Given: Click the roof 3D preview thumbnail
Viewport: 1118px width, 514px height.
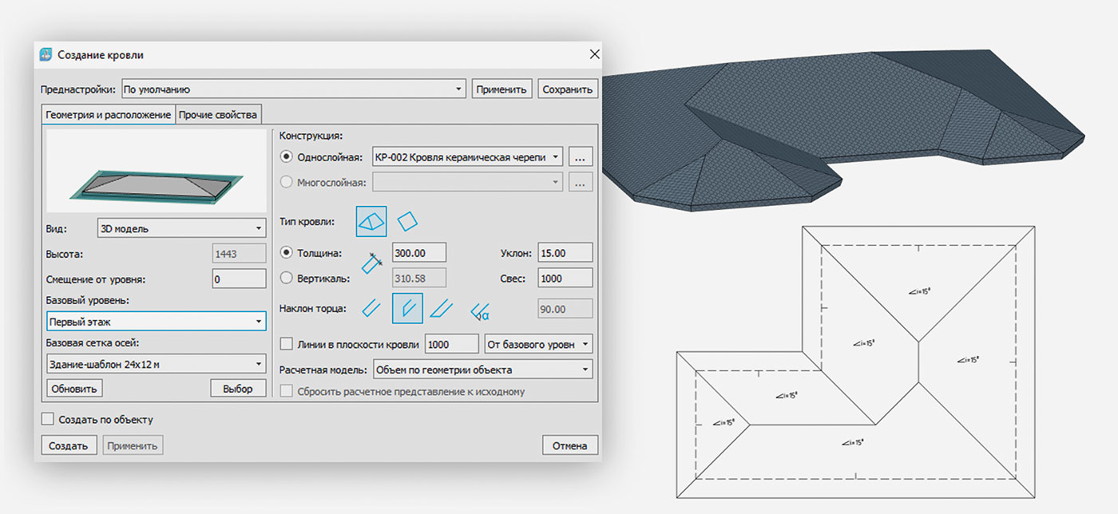Looking at the screenshot, I should (156, 171).
